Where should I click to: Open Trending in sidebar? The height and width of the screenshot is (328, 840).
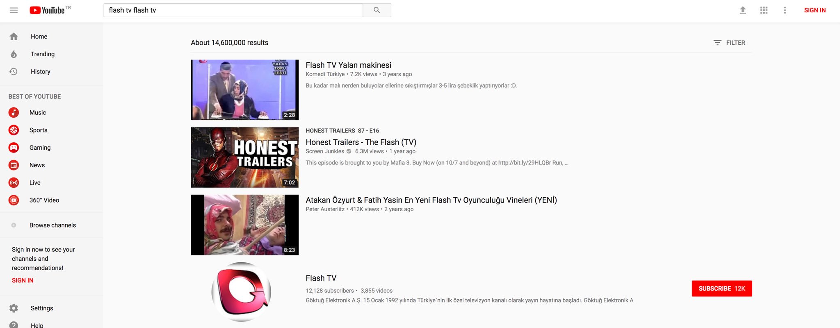(x=43, y=54)
